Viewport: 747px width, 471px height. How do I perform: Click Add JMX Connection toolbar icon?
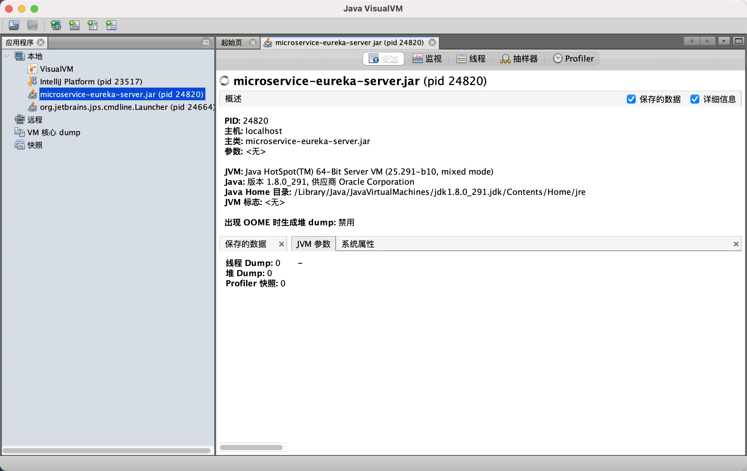click(x=74, y=25)
